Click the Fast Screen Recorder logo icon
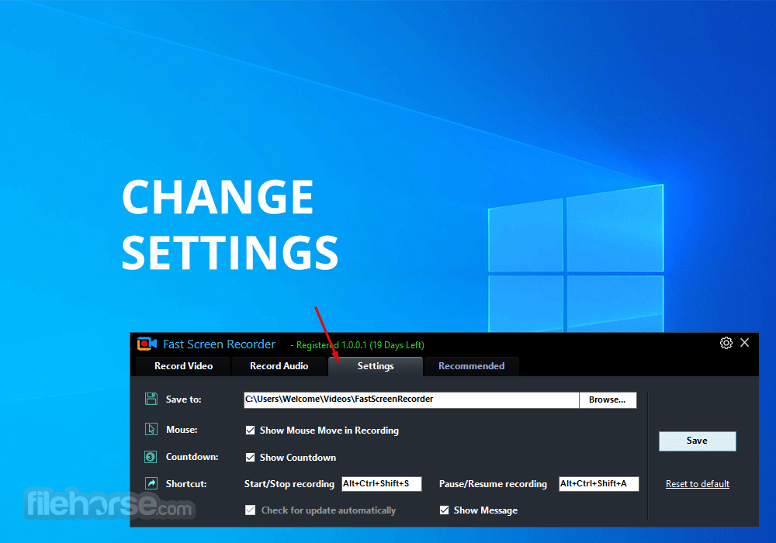The height and width of the screenshot is (543, 776). tap(147, 344)
